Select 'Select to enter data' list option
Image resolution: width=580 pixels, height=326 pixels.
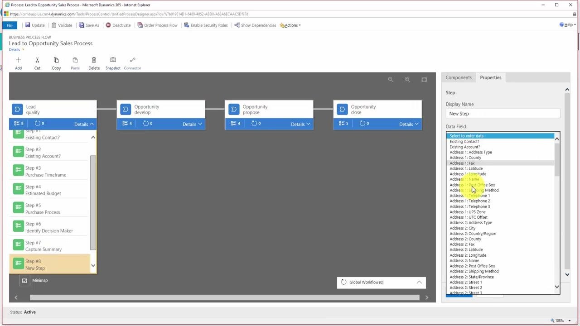click(x=500, y=136)
